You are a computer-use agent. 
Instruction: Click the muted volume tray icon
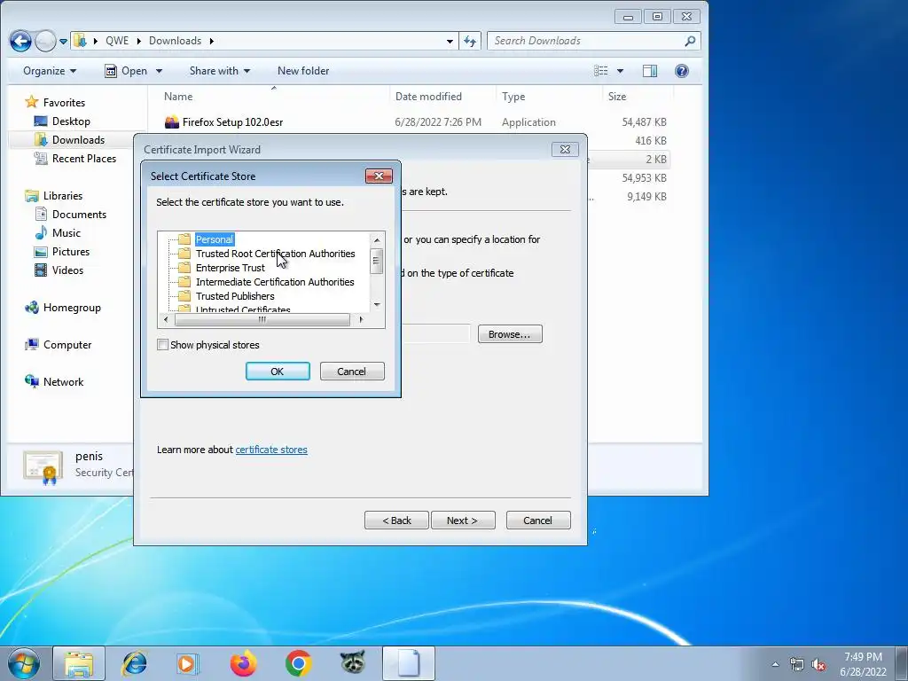click(818, 664)
